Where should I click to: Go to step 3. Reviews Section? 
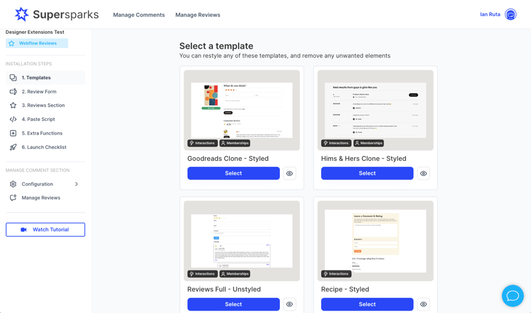pyautogui.click(x=46, y=105)
